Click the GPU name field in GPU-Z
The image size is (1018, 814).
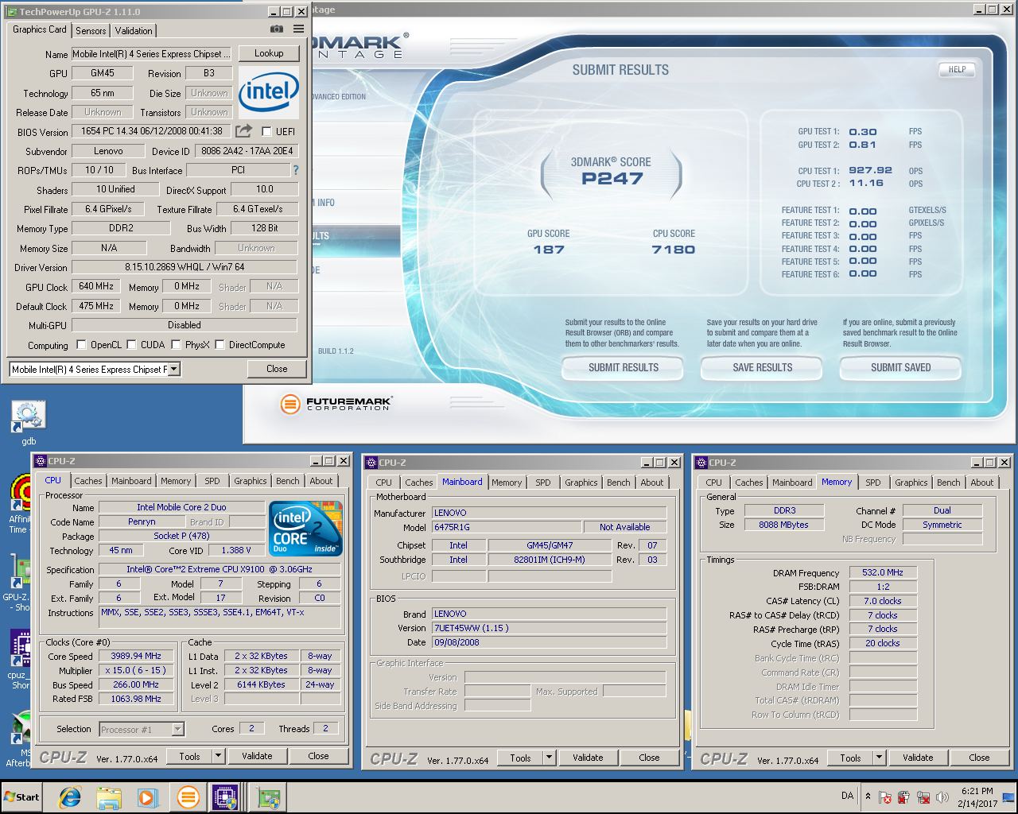152,54
